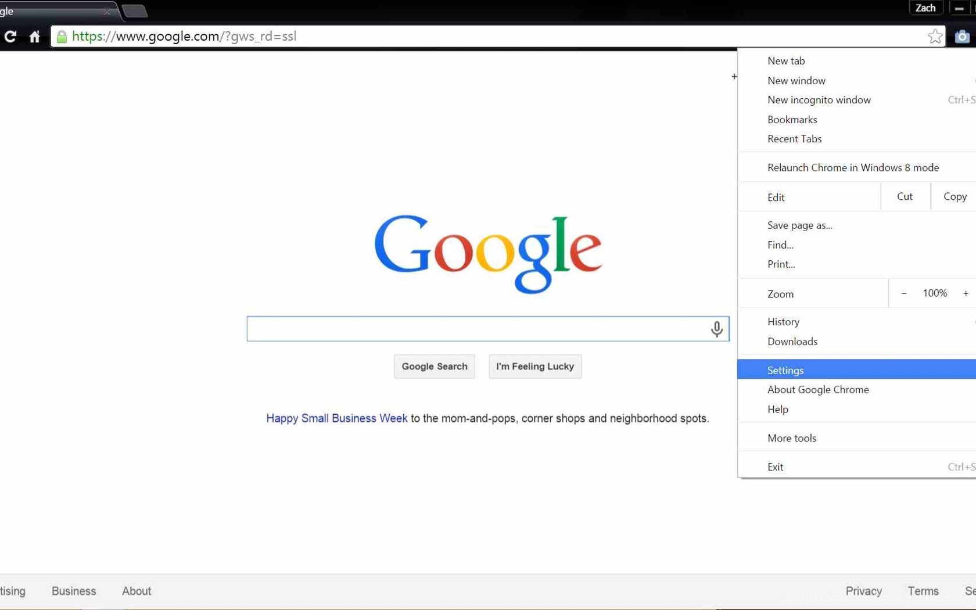Select About Google Chrome
Viewport: 976px width, 610px height.
click(x=856, y=390)
